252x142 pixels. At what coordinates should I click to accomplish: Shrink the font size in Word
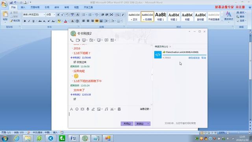[x=62, y=15]
